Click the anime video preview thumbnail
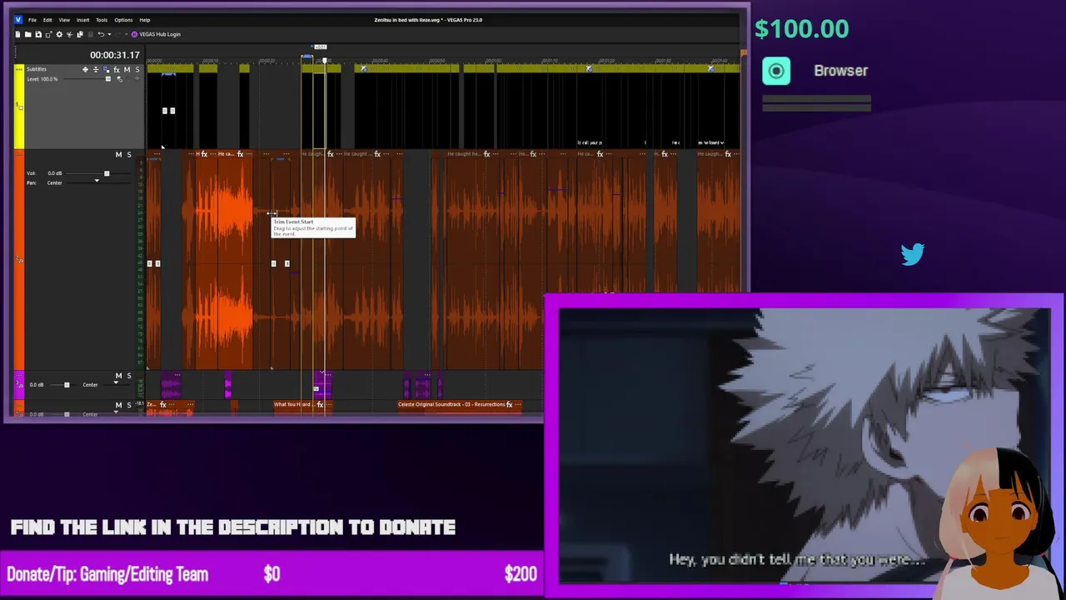This screenshot has width=1066, height=600. coord(804,446)
